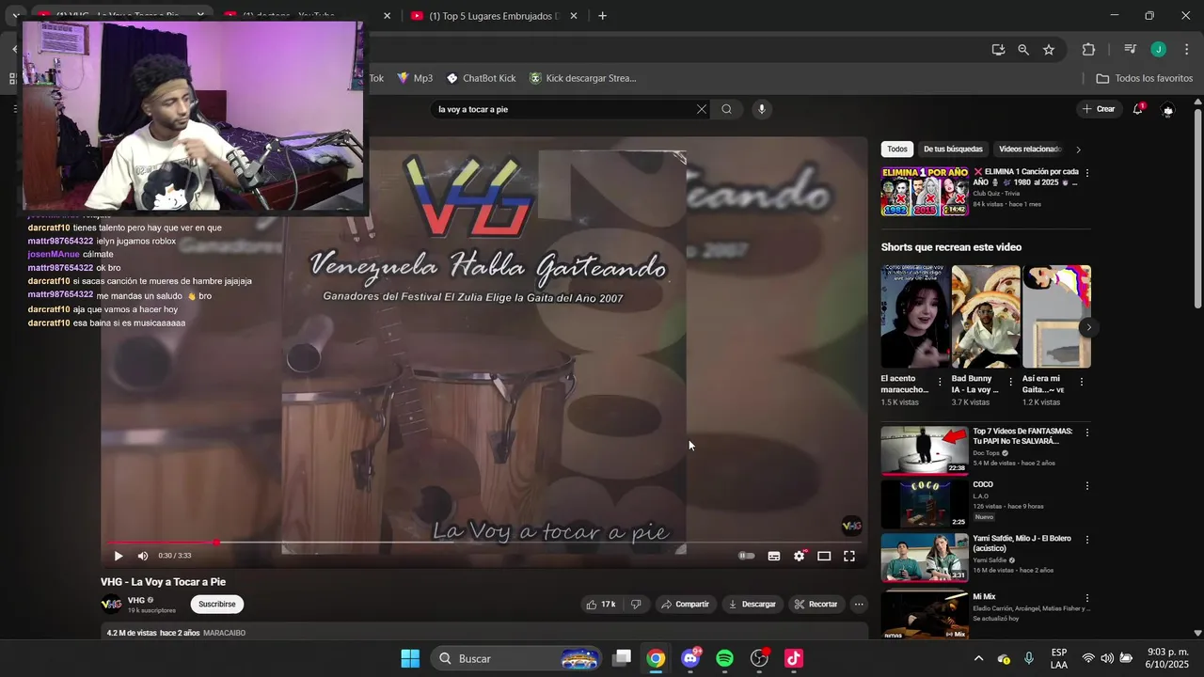1204x677 pixels.
Task: Click the Suscribirse button
Action: (x=217, y=604)
